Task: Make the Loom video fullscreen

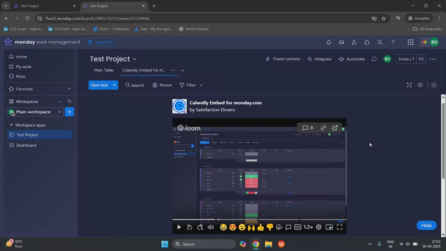Action: (x=340, y=227)
